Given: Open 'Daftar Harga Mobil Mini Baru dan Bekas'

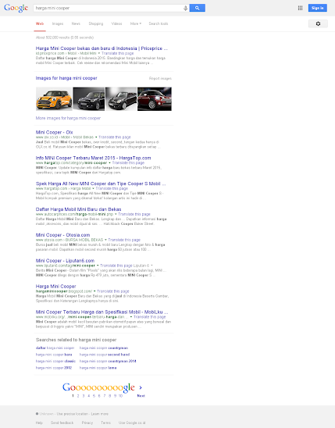Looking at the screenshot, I should tap(78, 209).
